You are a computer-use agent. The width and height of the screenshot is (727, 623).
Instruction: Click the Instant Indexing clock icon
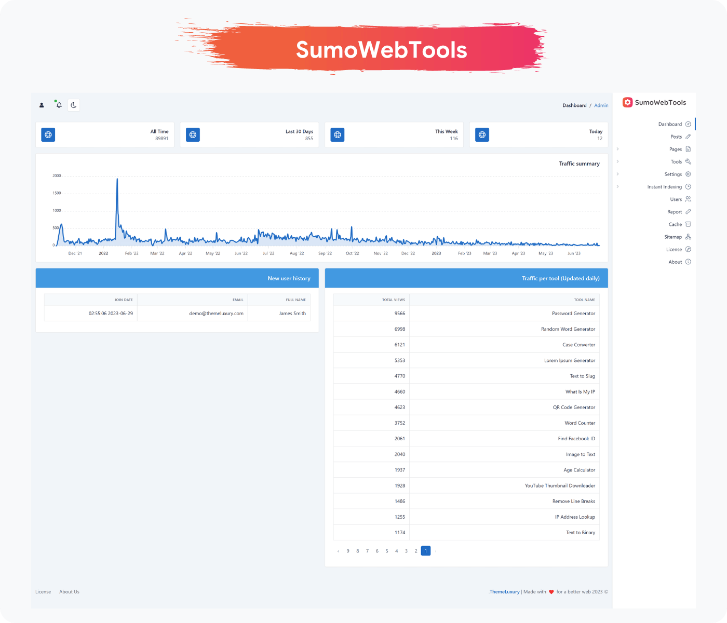point(688,186)
